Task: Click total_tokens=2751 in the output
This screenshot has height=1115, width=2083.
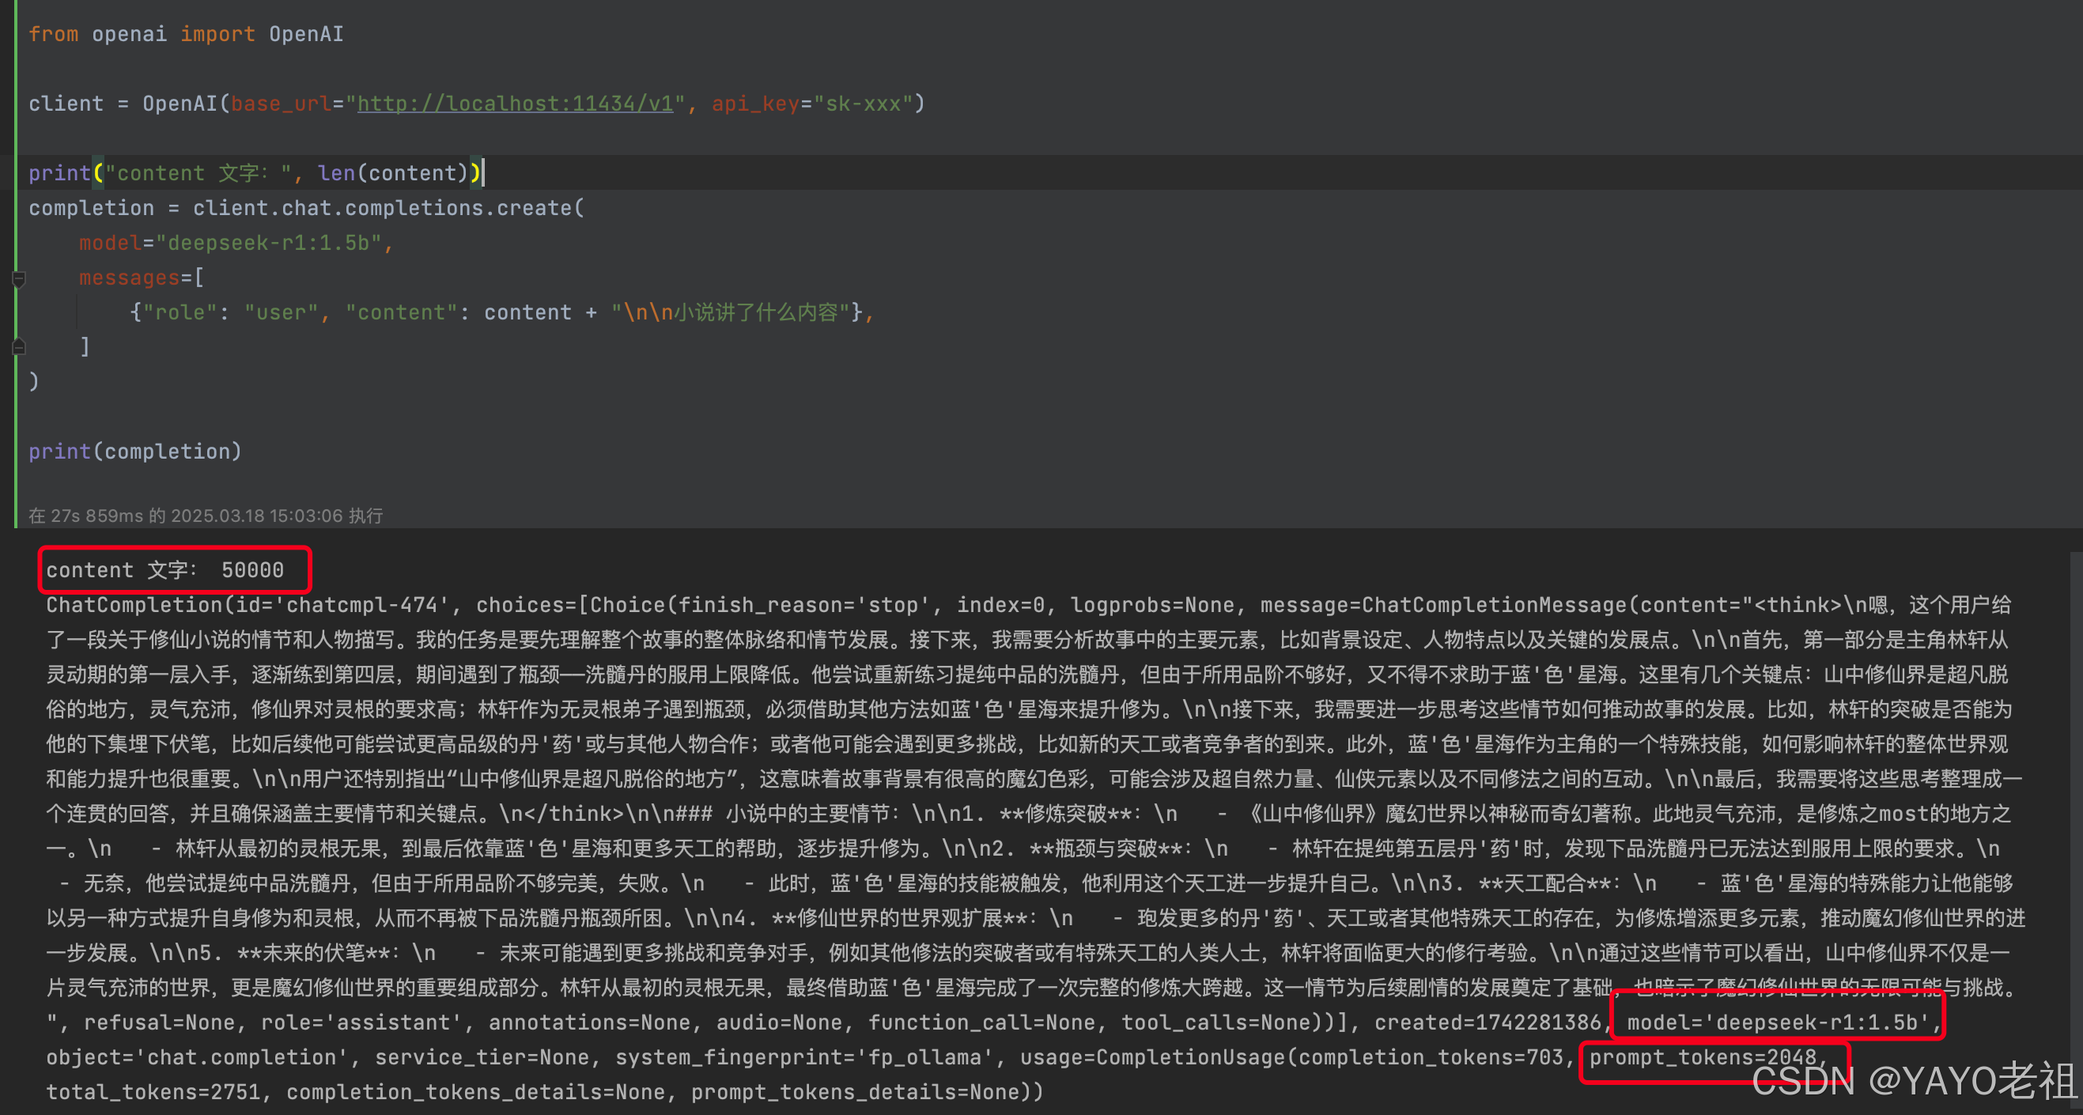Action: (x=153, y=1091)
